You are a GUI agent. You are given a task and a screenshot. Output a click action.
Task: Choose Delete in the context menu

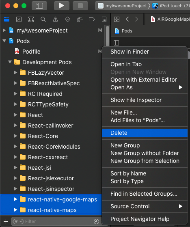click(145, 133)
